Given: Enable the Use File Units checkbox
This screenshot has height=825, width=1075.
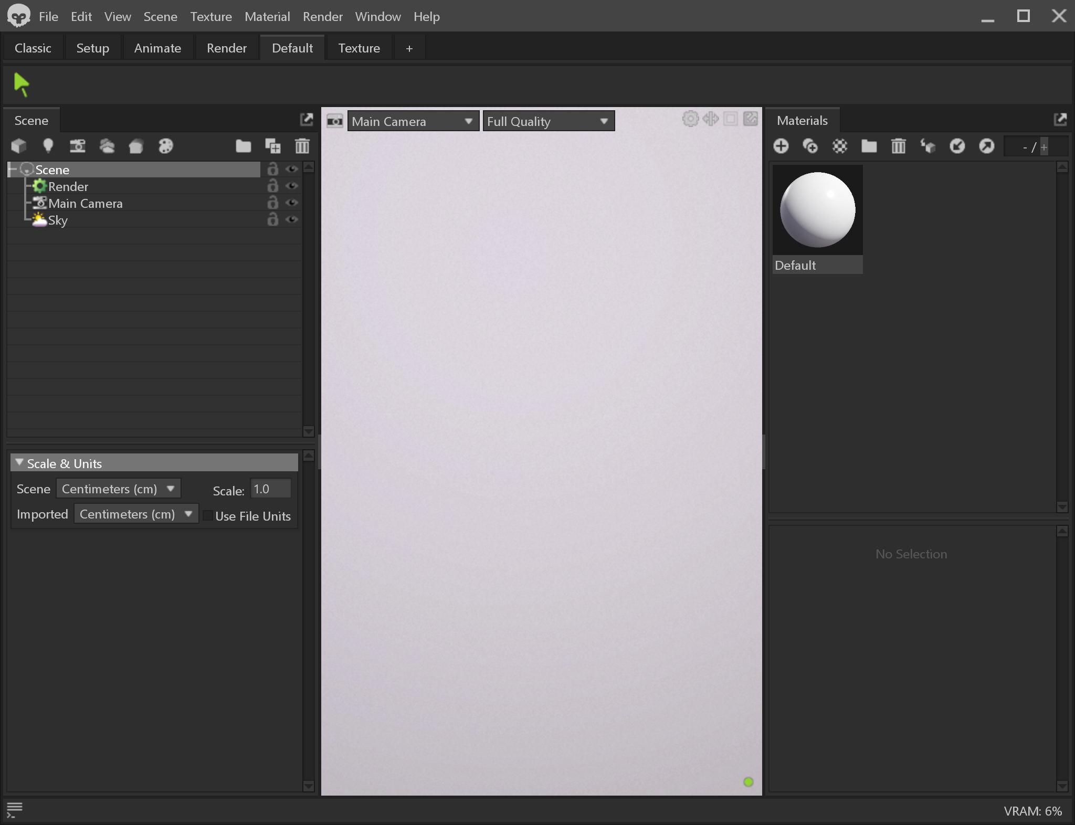Looking at the screenshot, I should tap(208, 516).
